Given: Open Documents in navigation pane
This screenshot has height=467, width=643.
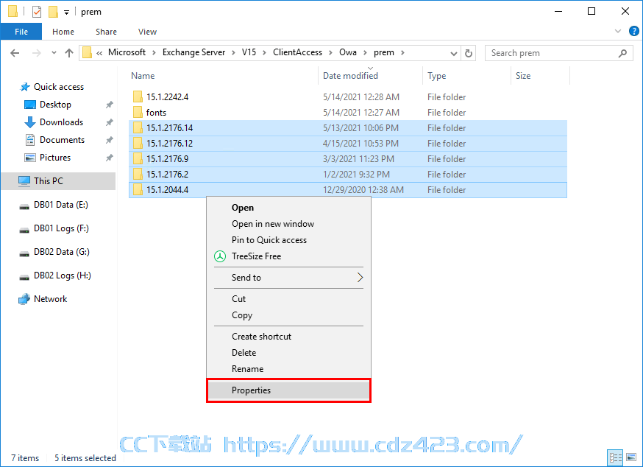Looking at the screenshot, I should click(62, 140).
